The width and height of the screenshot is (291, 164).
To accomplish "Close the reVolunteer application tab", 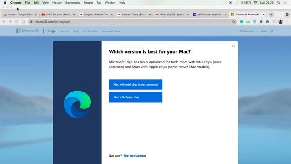I will click(x=226, y=15).
